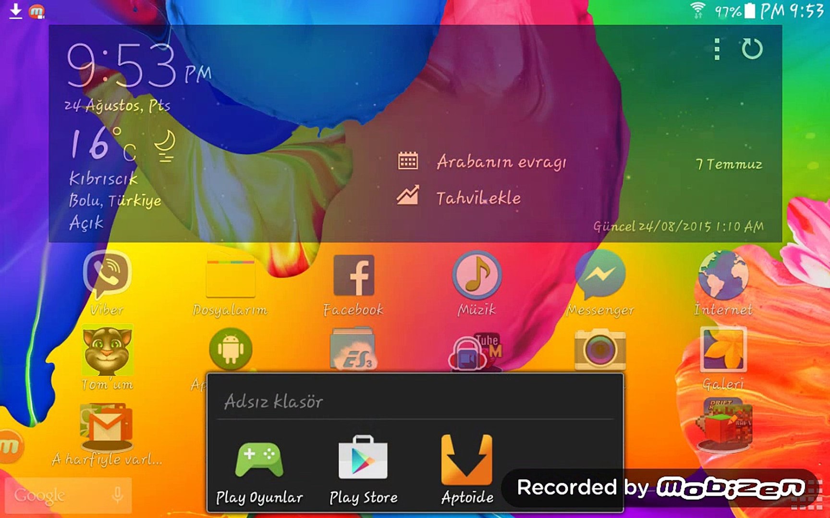Tap the 9:53 PM widget clock
The image size is (830, 518).
click(139, 66)
